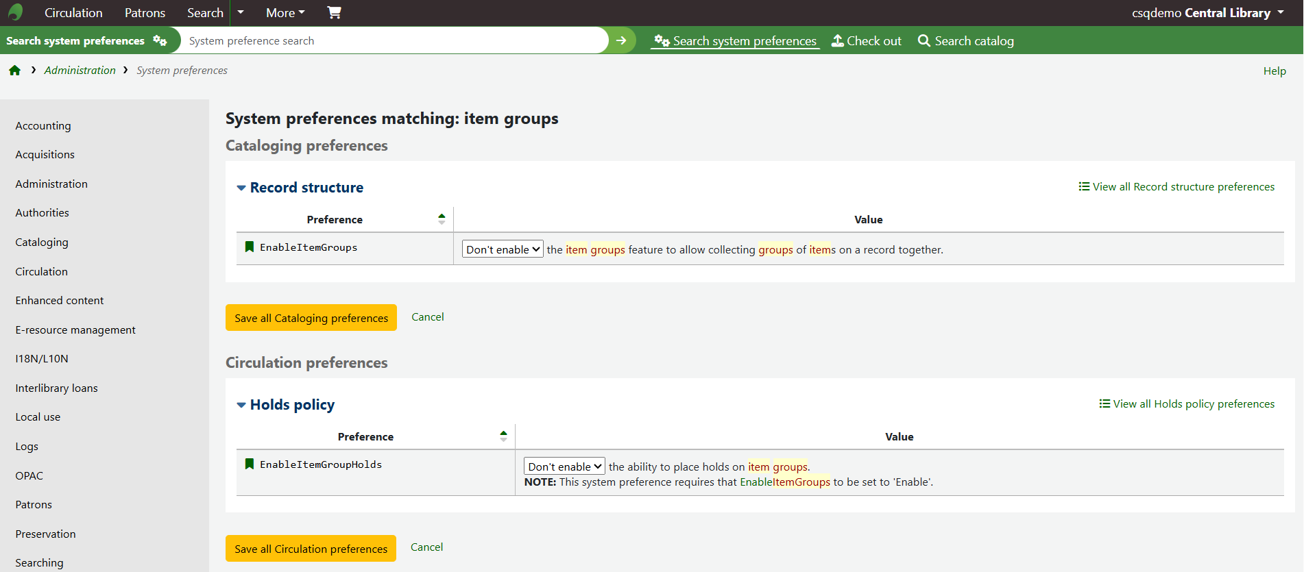The width and height of the screenshot is (1304, 572).
Task: Open the Cataloging sidebar category
Action: point(42,243)
